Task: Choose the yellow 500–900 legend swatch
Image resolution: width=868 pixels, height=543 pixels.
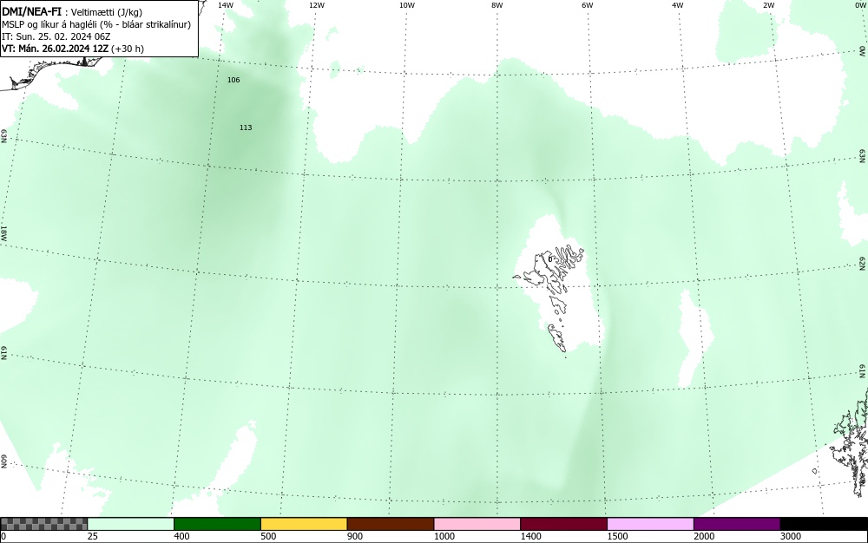Action: (304, 524)
